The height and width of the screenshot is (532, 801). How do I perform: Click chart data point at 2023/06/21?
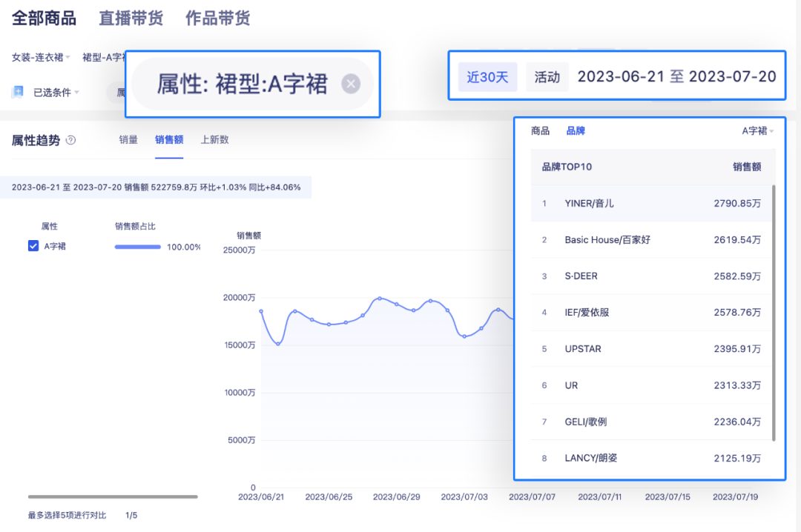click(x=261, y=311)
